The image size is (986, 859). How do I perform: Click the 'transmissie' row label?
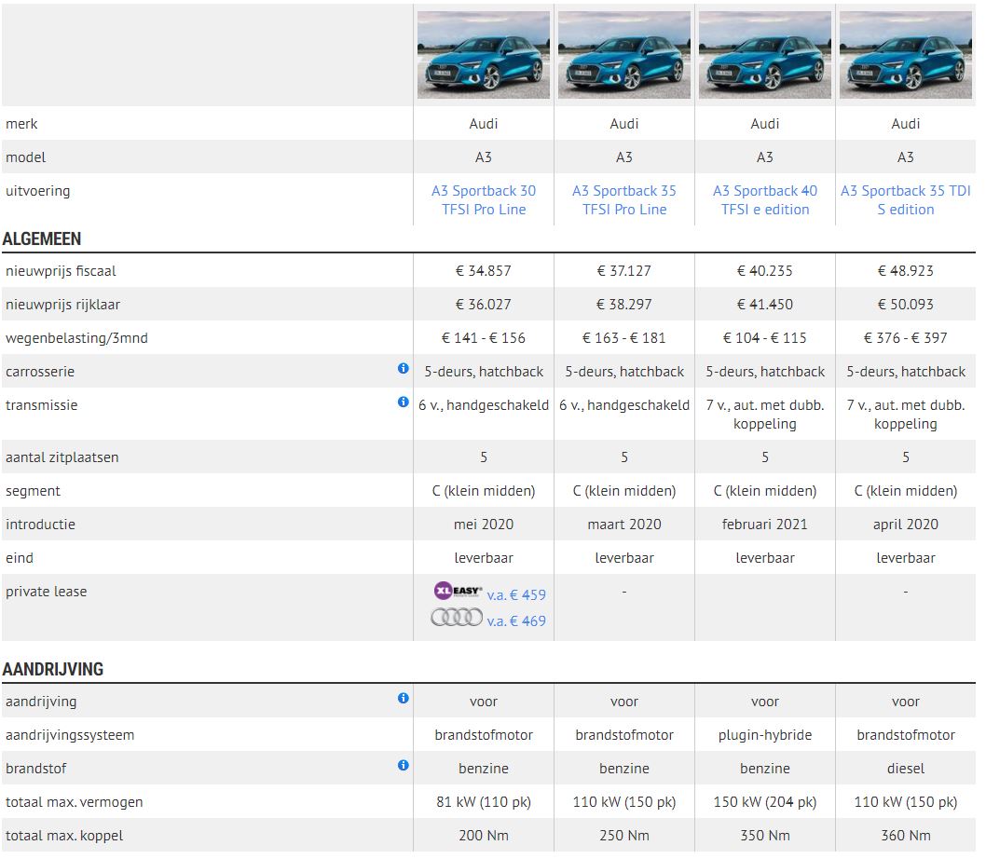coord(42,405)
